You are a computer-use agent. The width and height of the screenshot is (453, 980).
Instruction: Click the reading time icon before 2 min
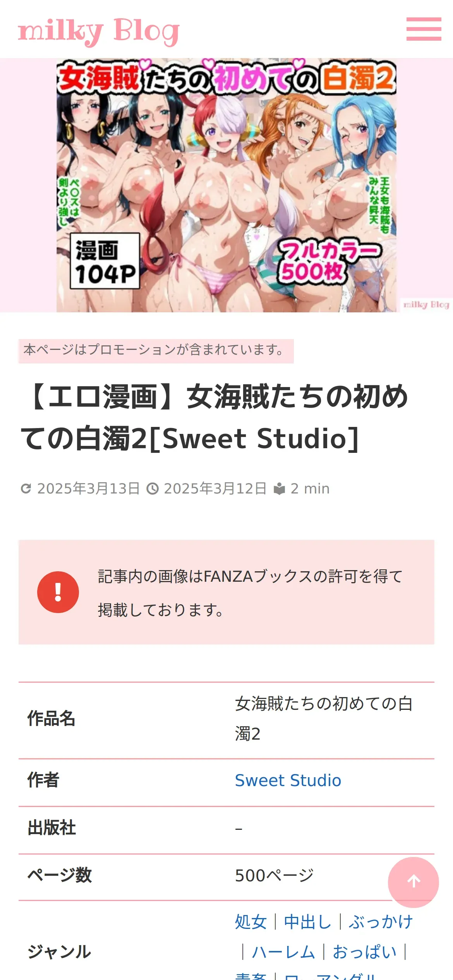pos(279,489)
